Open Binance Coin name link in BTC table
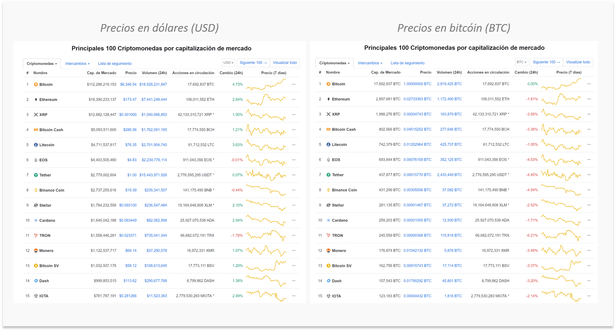This screenshot has width=616, height=331. coord(344,190)
